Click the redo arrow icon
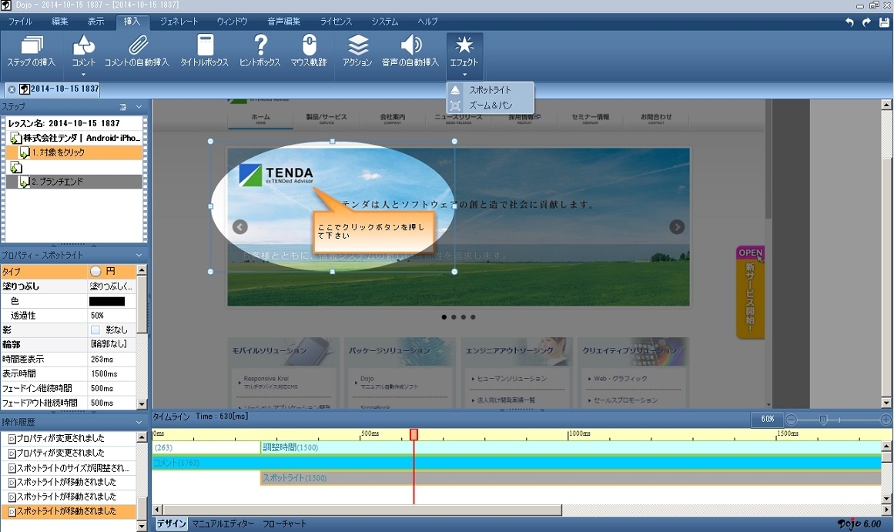Viewport: 894px width, 532px height. tap(866, 22)
